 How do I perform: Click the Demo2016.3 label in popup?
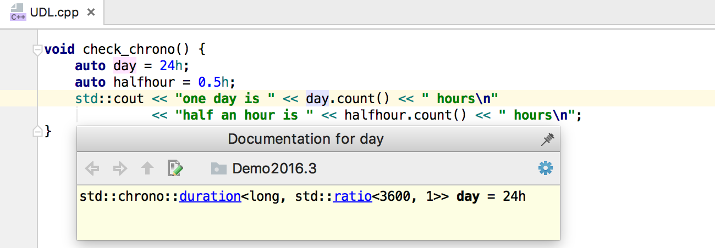tap(274, 168)
